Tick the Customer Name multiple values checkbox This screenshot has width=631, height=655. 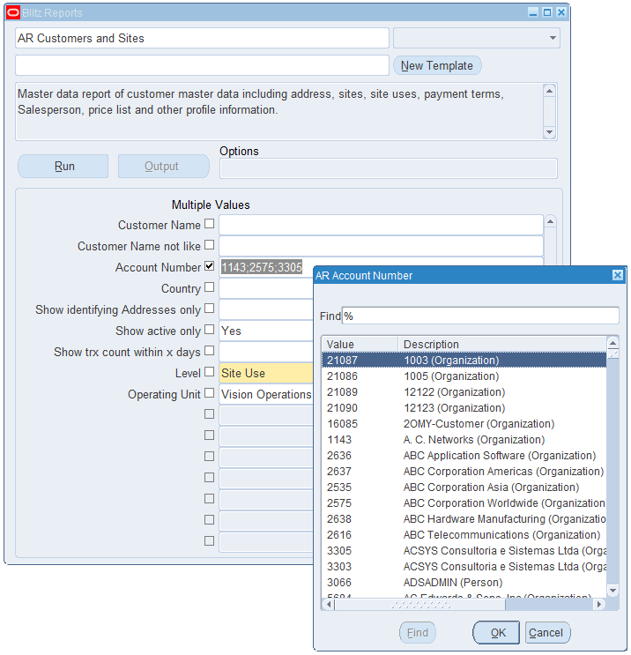(x=209, y=224)
